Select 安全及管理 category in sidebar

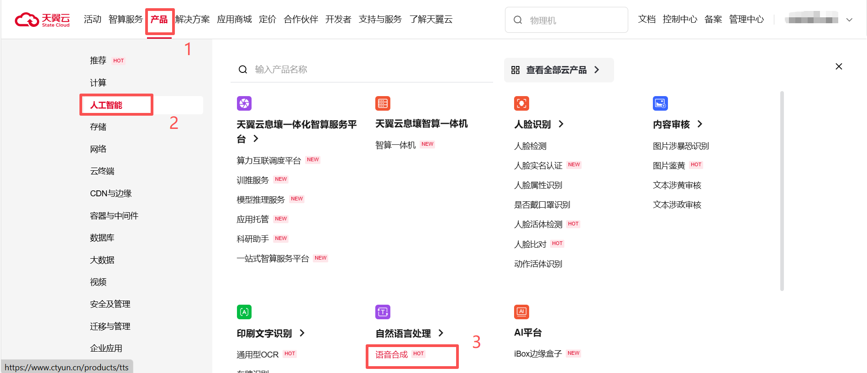[x=110, y=304]
